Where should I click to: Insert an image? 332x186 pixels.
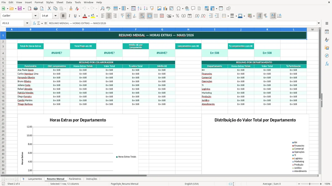point(159,9)
